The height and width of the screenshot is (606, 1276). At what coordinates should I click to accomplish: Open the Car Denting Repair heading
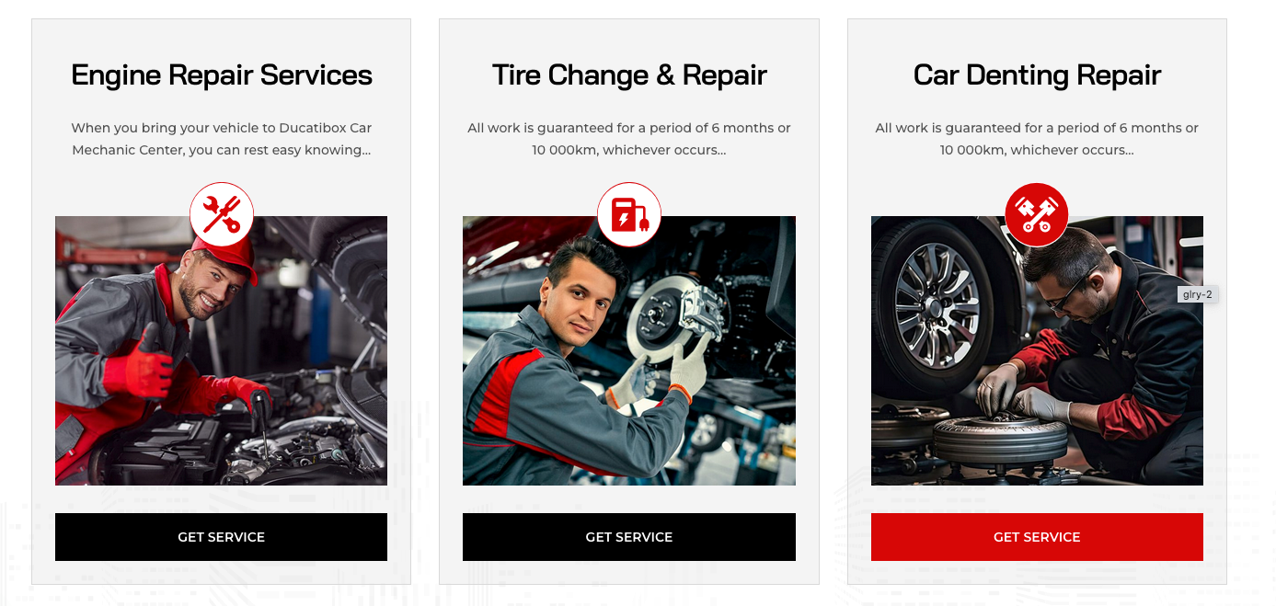(1037, 74)
